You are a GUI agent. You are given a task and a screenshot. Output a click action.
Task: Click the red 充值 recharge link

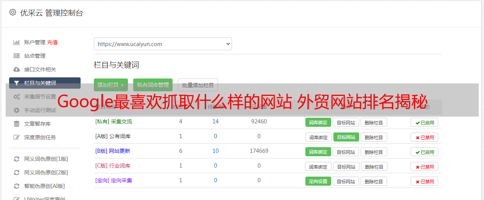(x=52, y=42)
